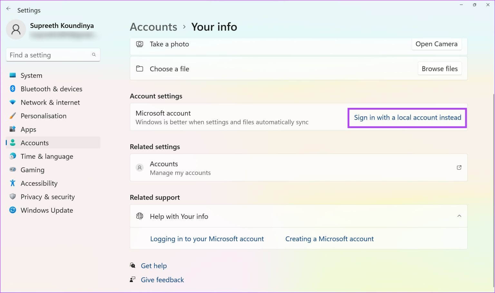Open Creating a Microsoft account link
The width and height of the screenshot is (495, 293).
coord(329,239)
